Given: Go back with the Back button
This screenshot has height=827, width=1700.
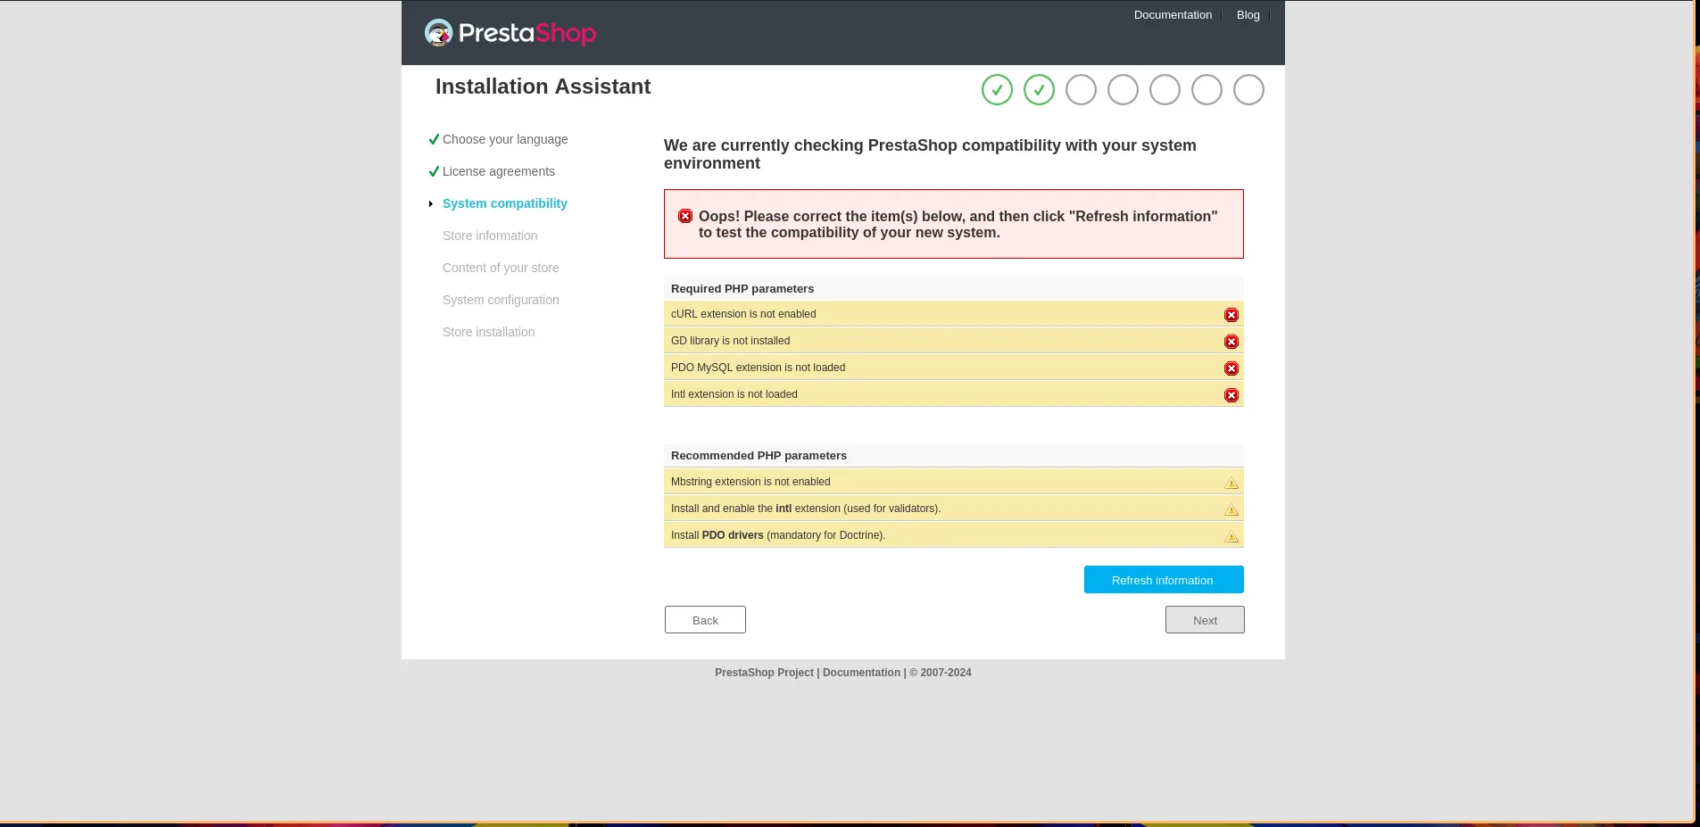Looking at the screenshot, I should point(705,620).
